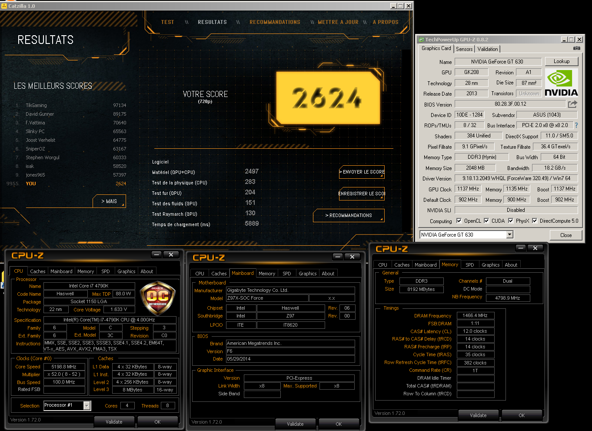
Task: Click the Driver Version field in GPU-Z
Action: click(x=516, y=178)
